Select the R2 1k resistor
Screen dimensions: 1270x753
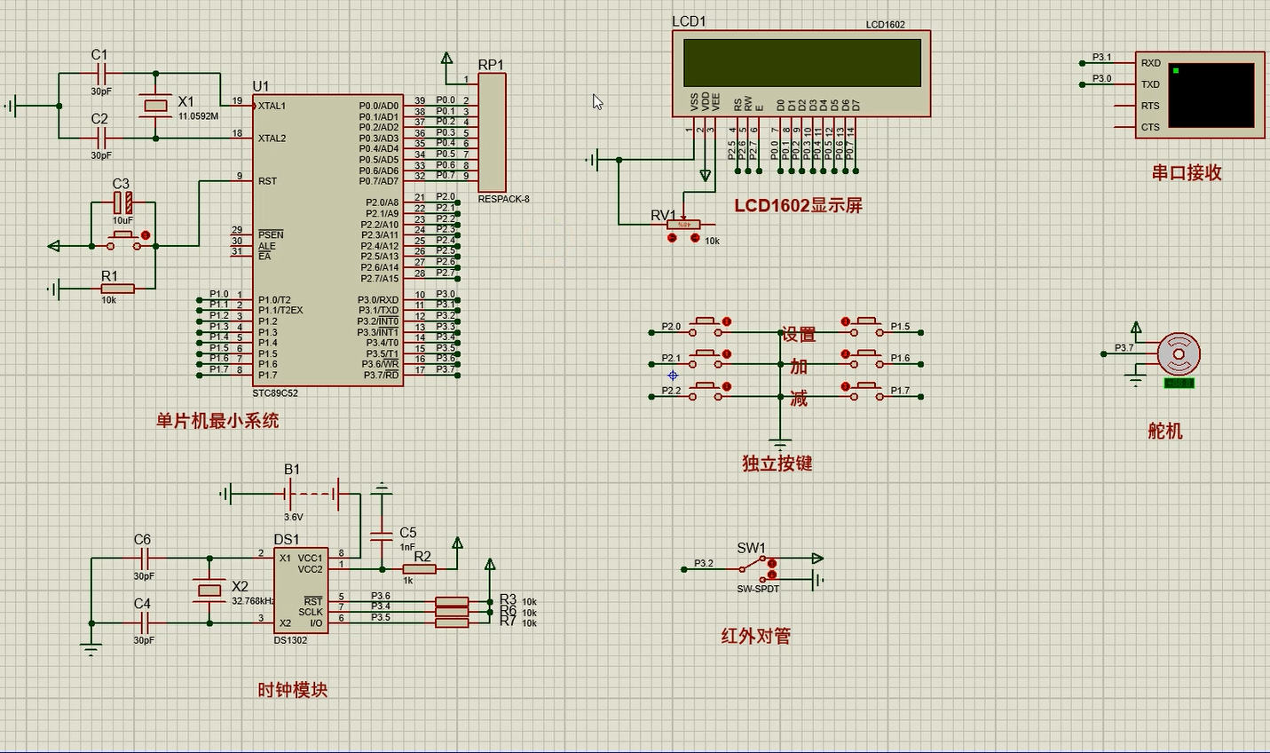[x=419, y=569]
